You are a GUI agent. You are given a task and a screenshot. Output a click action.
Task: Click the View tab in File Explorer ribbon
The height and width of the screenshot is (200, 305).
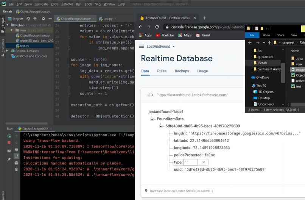click(x=294, y=35)
